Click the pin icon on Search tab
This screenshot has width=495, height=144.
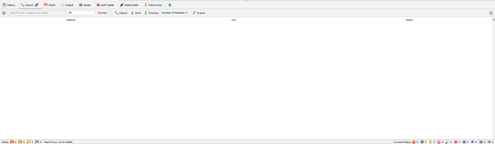click(37, 5)
